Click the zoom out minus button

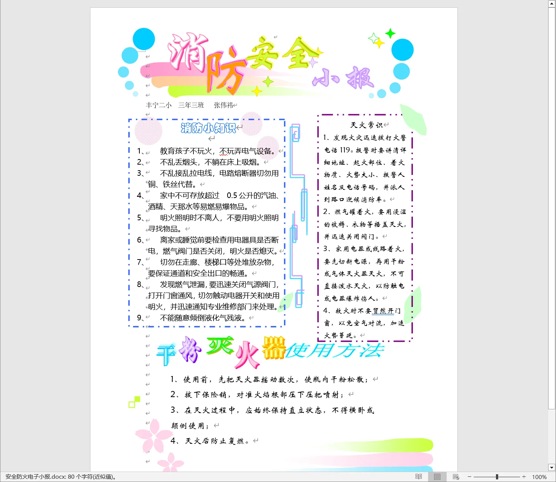(x=469, y=477)
